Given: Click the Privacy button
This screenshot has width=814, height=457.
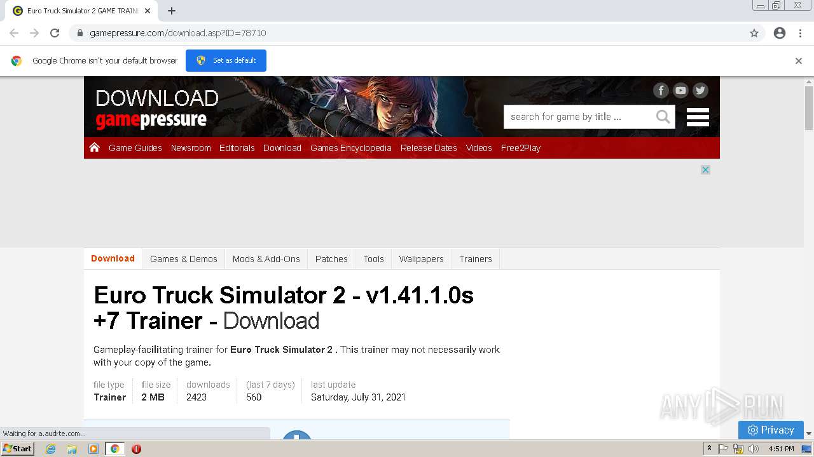Looking at the screenshot, I should 771,430.
